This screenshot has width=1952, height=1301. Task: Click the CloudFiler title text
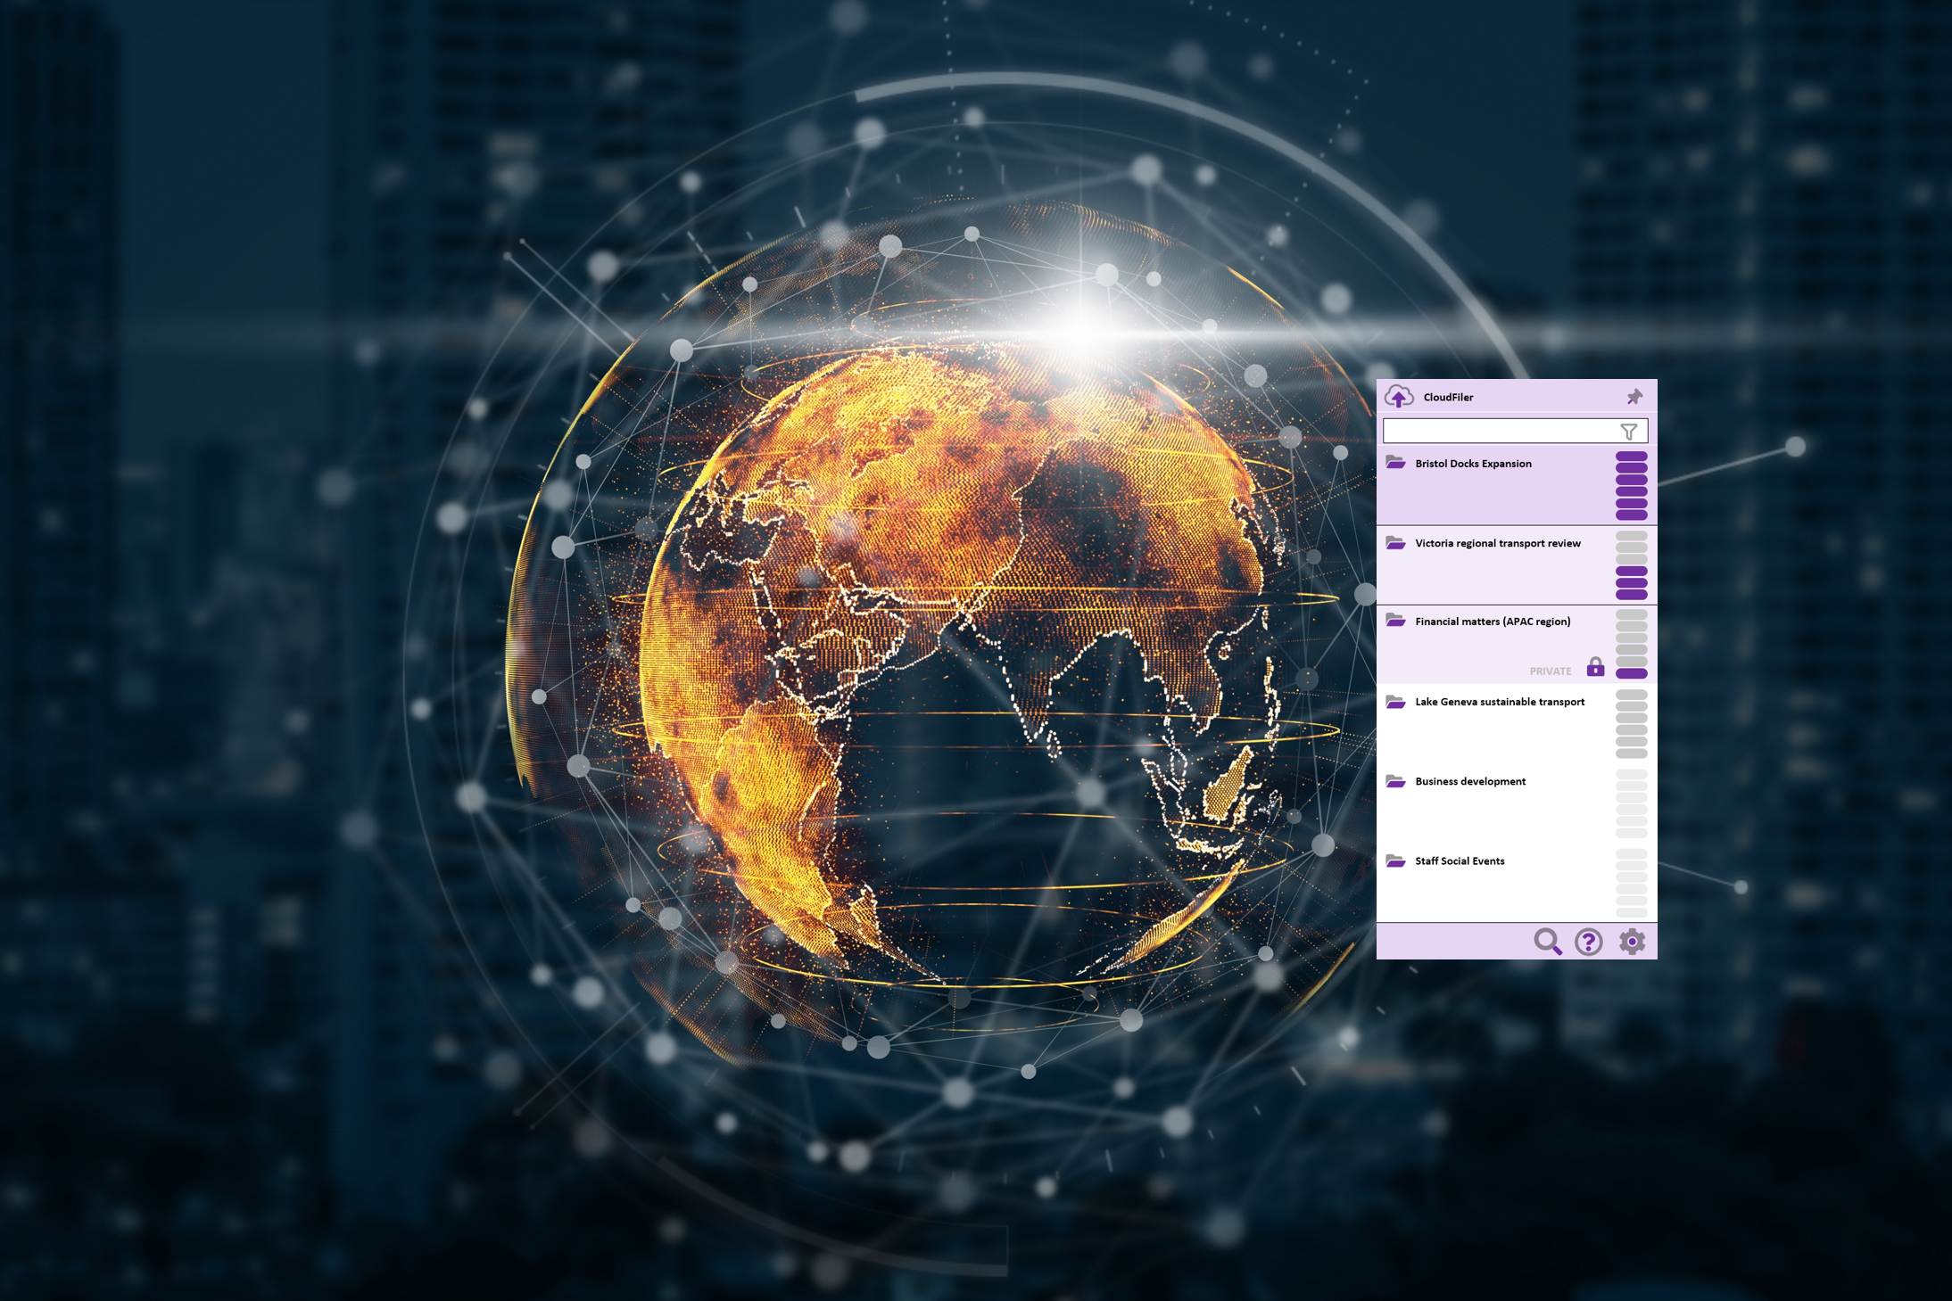click(x=1450, y=396)
